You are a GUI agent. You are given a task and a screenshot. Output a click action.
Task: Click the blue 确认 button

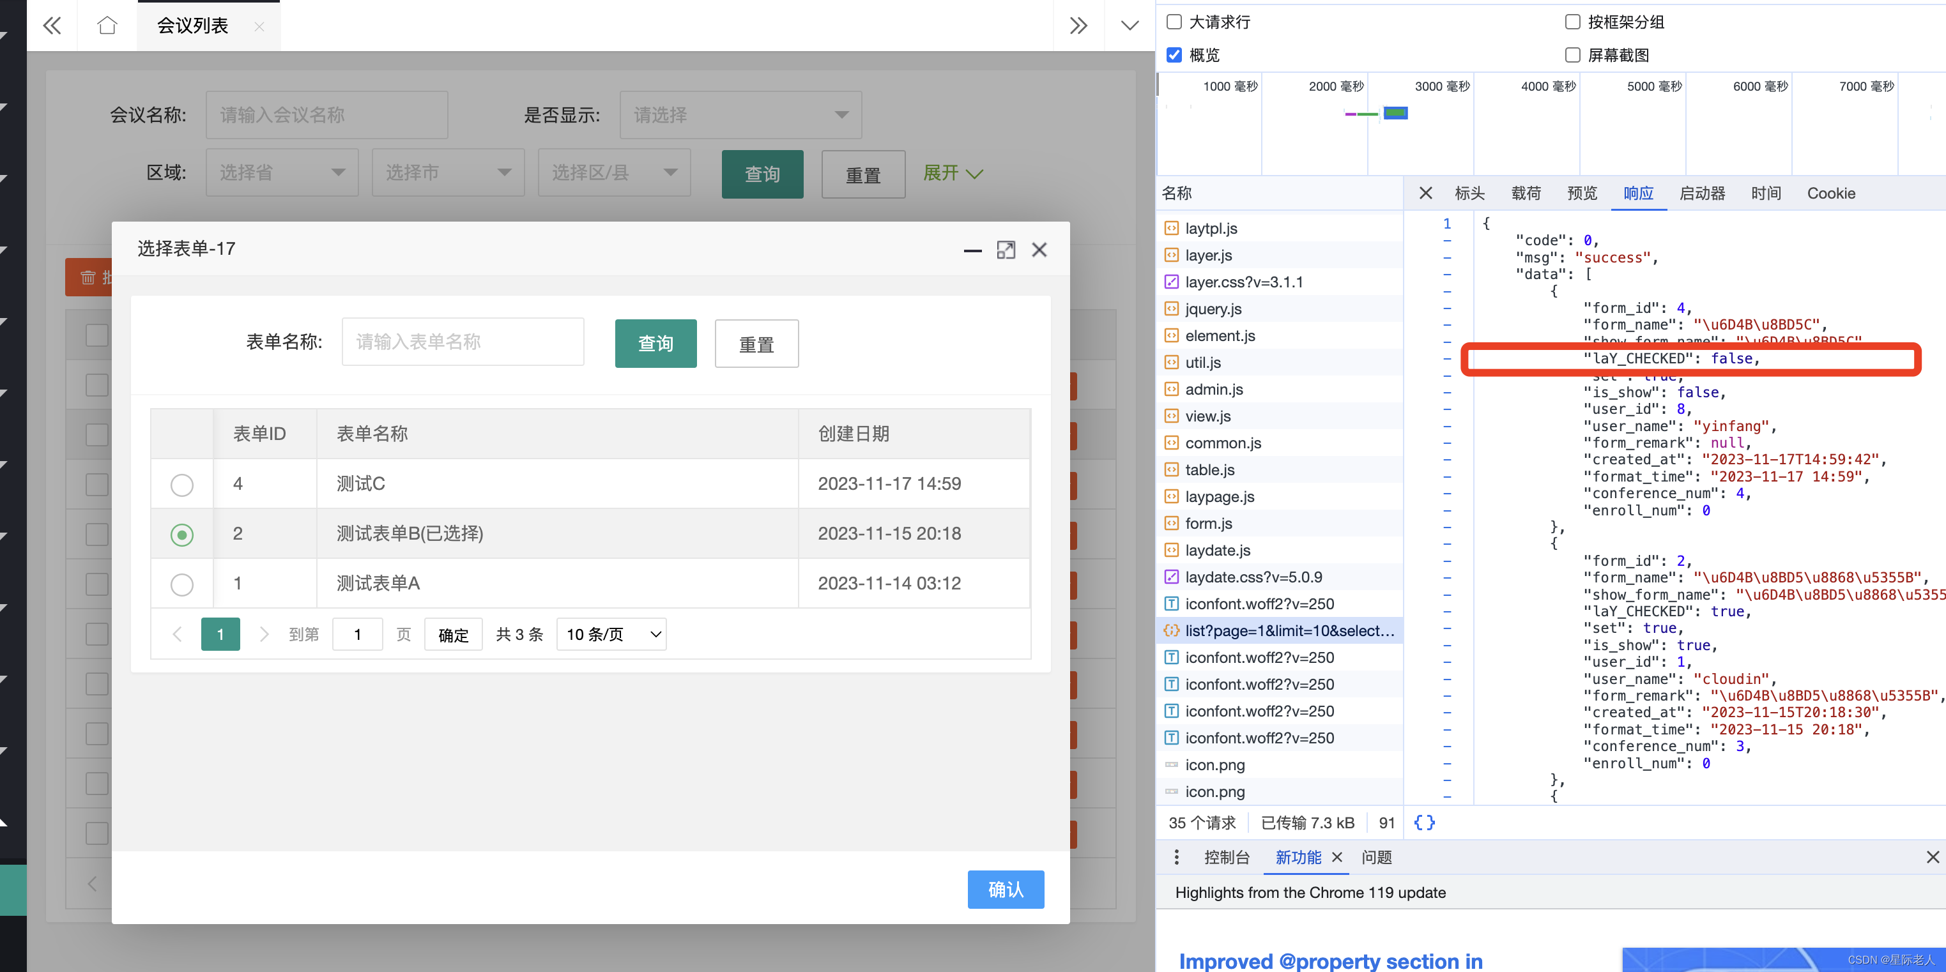(x=1006, y=890)
